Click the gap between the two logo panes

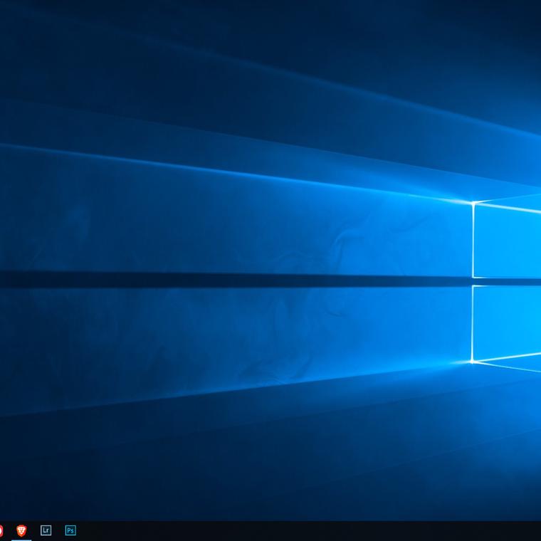point(507,282)
